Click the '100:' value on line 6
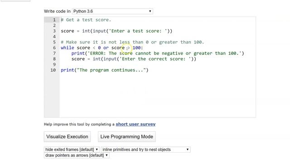This screenshot has width=290, height=163. point(138,48)
